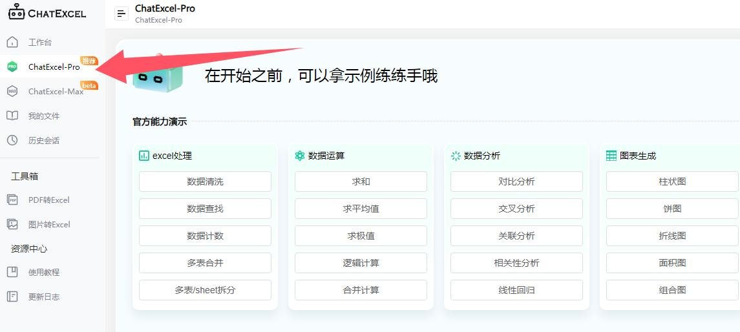Click the blue robot mascot image

tap(157, 74)
